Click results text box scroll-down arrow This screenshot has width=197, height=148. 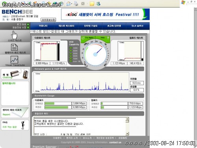(x=127, y=134)
